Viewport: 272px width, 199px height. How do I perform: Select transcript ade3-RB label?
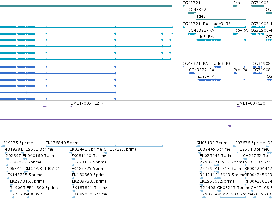(222, 24)
